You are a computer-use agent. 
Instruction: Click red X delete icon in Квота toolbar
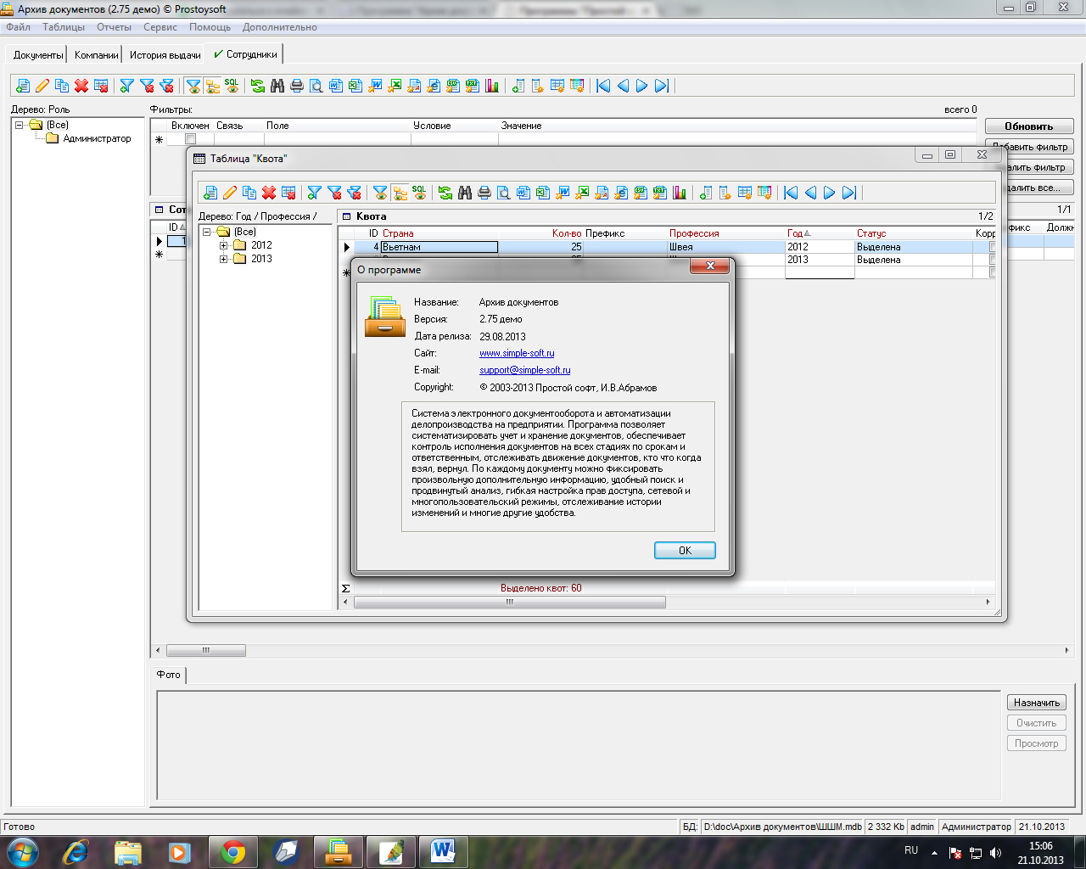click(x=269, y=193)
